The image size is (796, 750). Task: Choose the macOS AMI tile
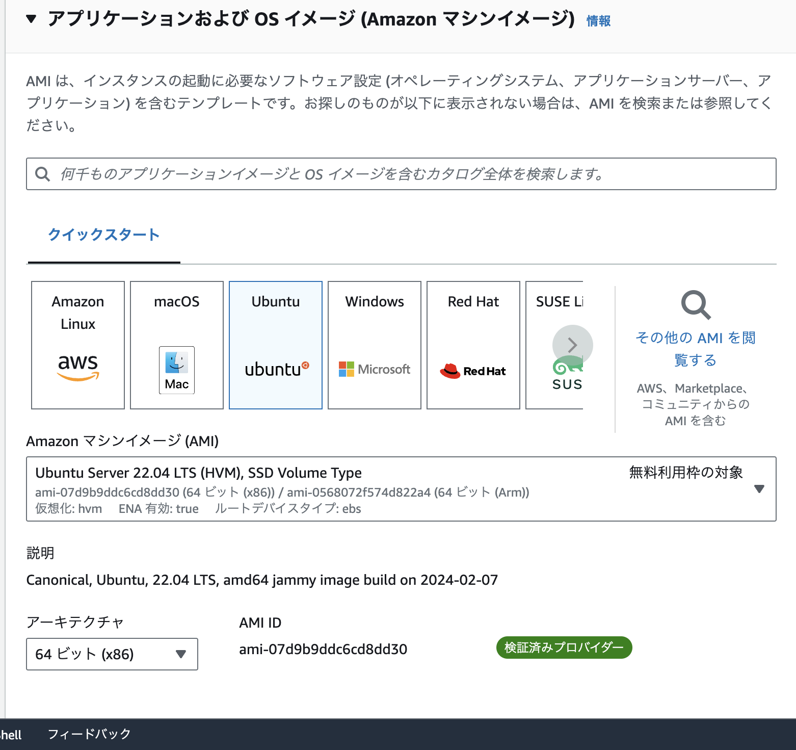point(177,345)
